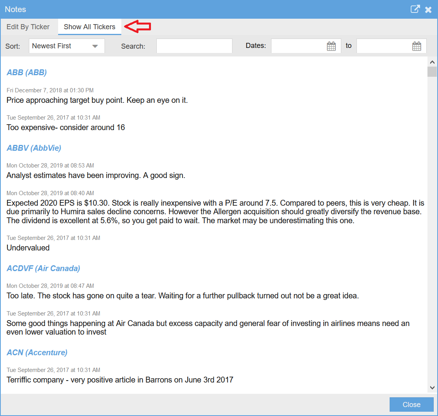Image resolution: width=438 pixels, height=416 pixels.
Task: Select note 'Price approaching target buy point'
Action: [x=97, y=100]
